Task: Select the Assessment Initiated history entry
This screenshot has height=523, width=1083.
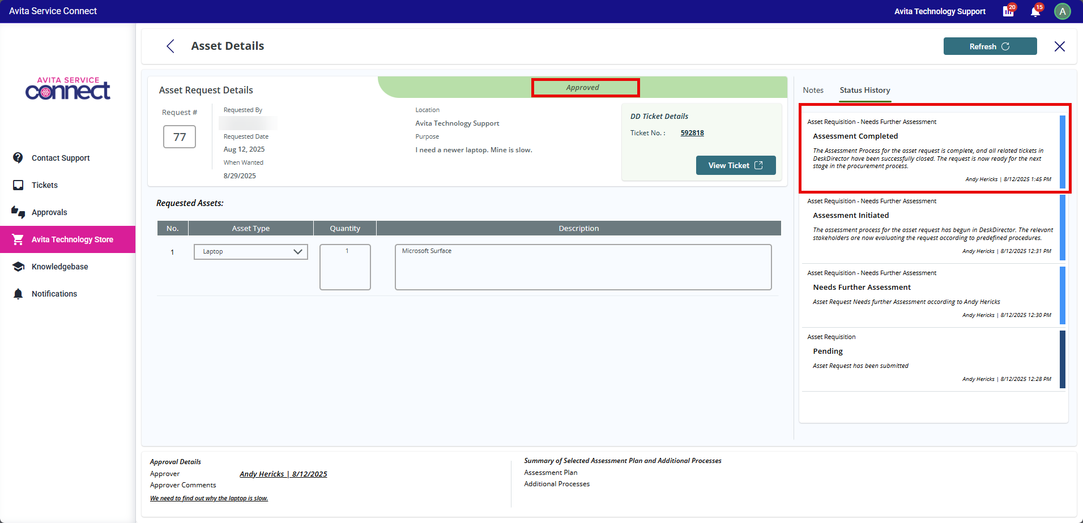Action: (x=933, y=228)
